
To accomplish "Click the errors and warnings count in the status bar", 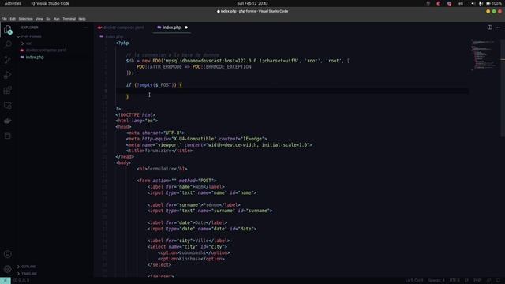I will point(21,281).
